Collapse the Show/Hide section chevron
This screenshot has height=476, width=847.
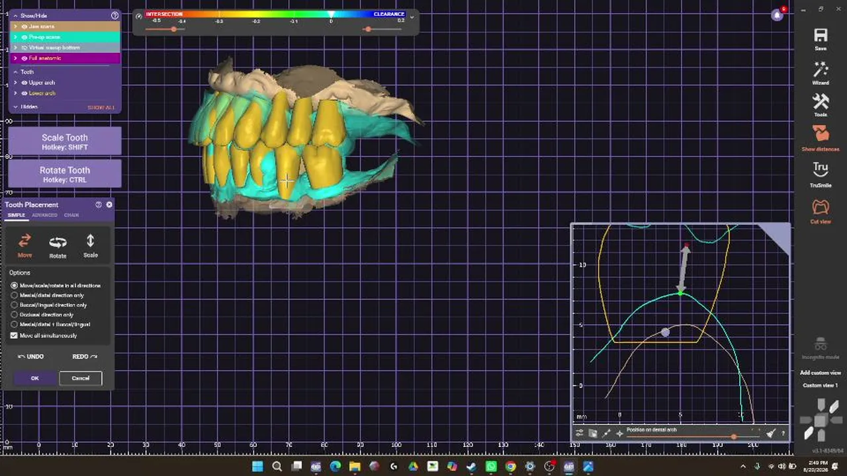pyautogui.click(x=15, y=15)
